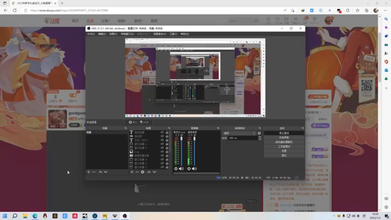This screenshot has width=391, height=220.
Task: Open the 文件(F) menu in OBS
Action: tap(91, 34)
